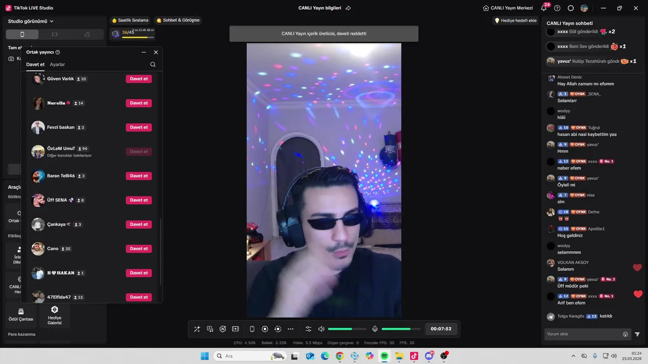The height and width of the screenshot is (364, 648).
Task: Open the AI hexagon tool
Action: click(223, 329)
